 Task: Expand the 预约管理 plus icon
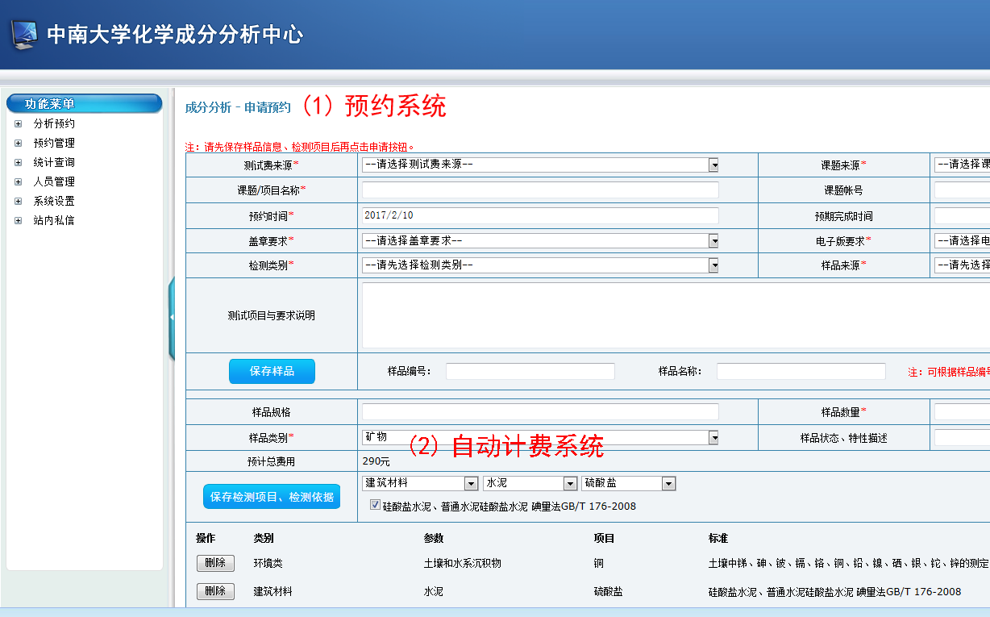(x=19, y=144)
